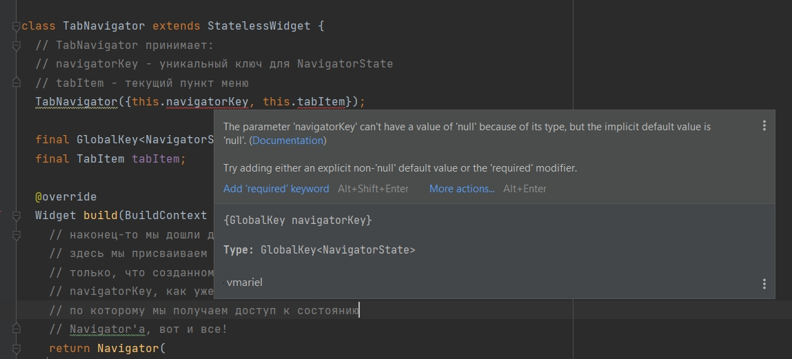The width and height of the screenshot is (792, 359).
Task: Click the underlined TabNavigator constructor name
Action: tap(77, 101)
